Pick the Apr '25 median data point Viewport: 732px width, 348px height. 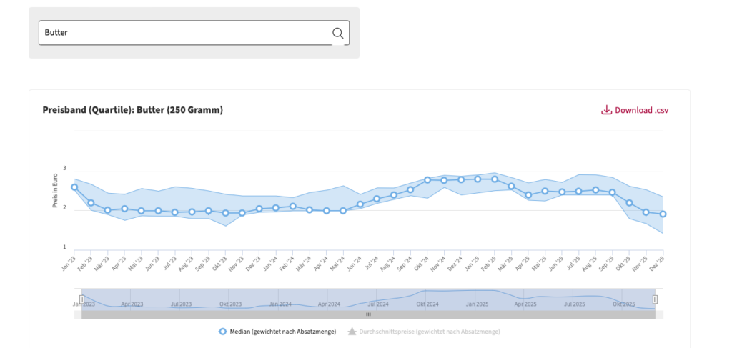coord(528,195)
